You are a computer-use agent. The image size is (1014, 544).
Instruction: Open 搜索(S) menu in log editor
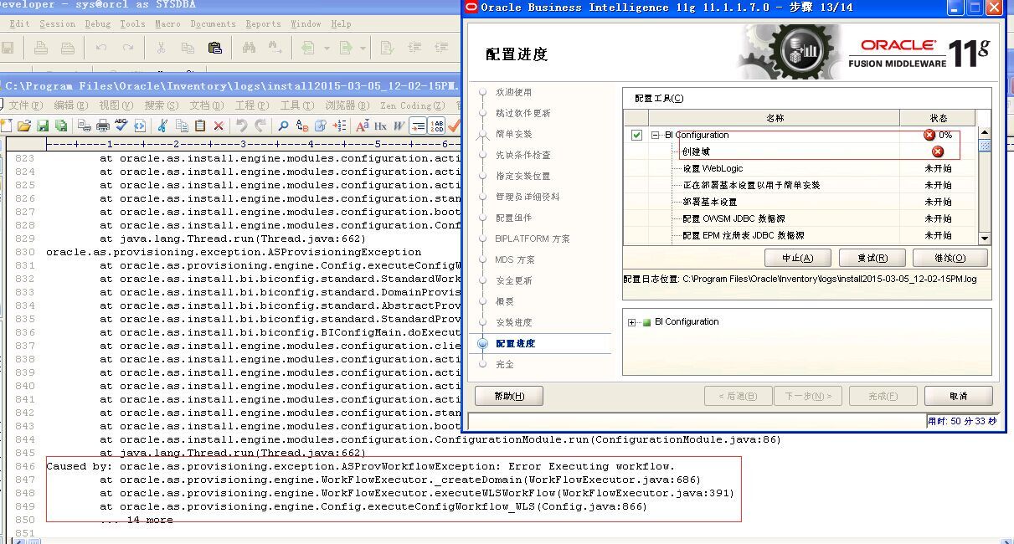pyautogui.click(x=161, y=105)
